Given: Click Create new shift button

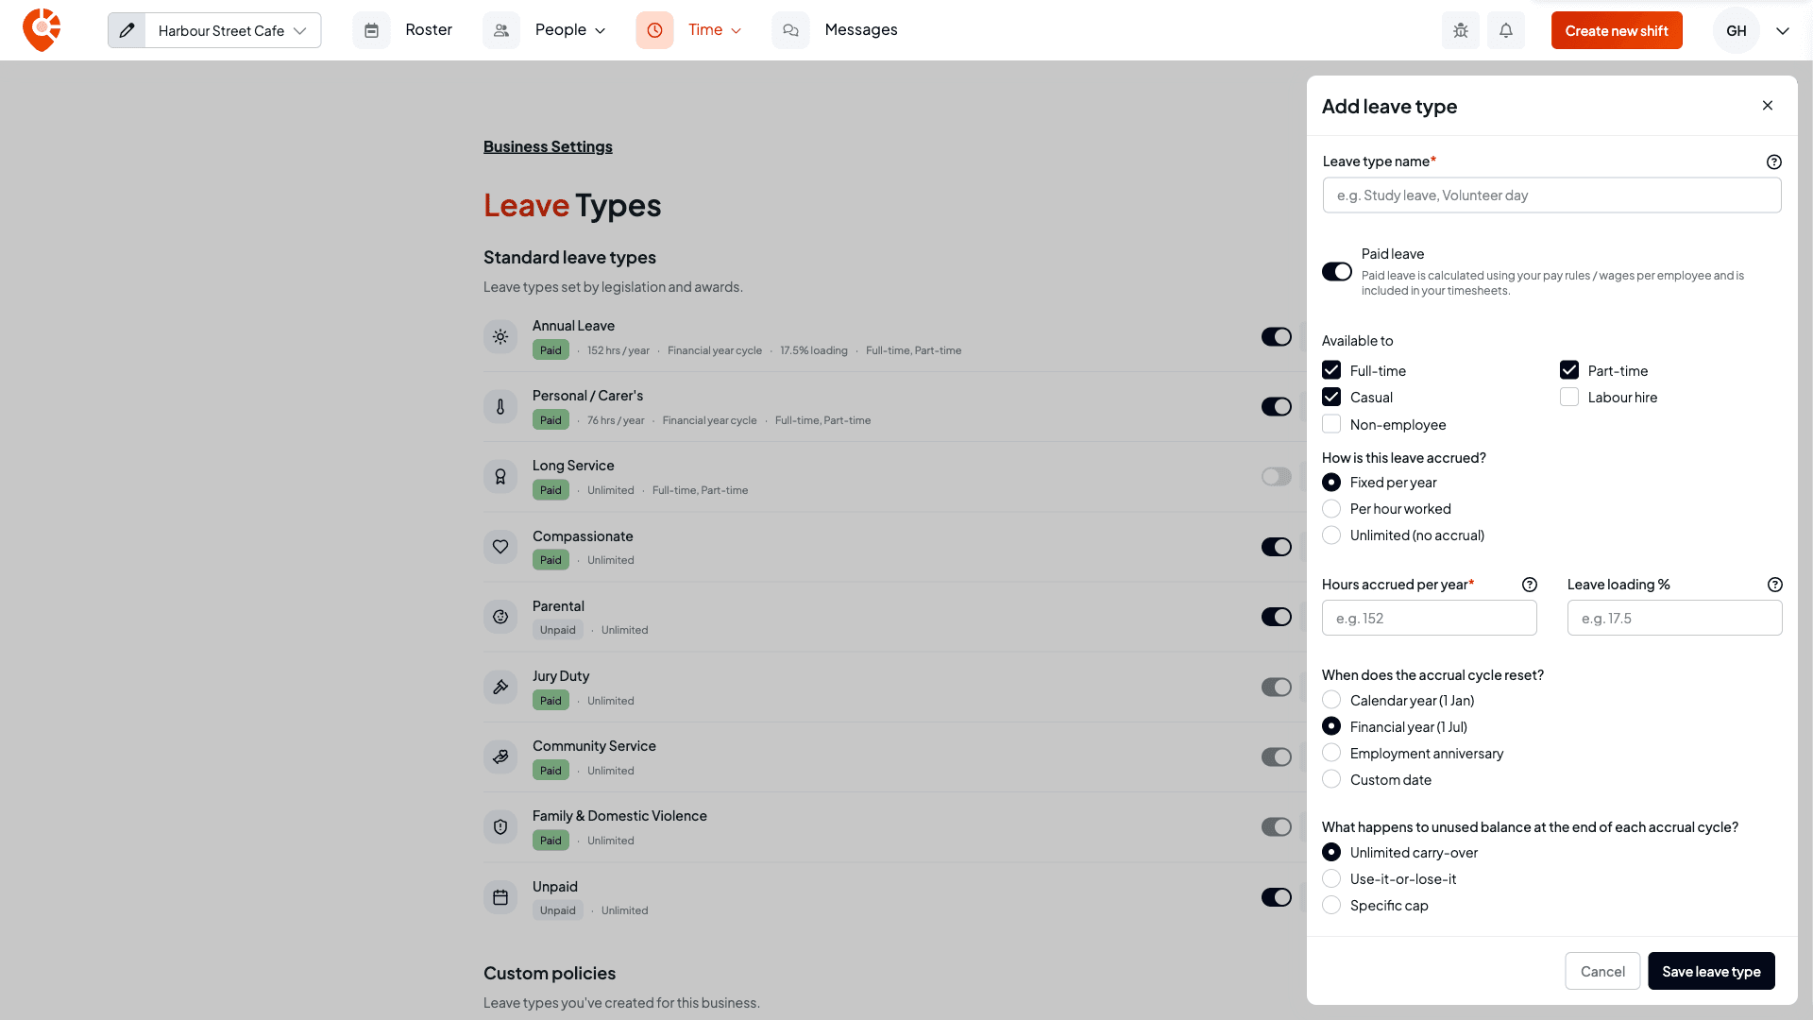Looking at the screenshot, I should (1617, 30).
